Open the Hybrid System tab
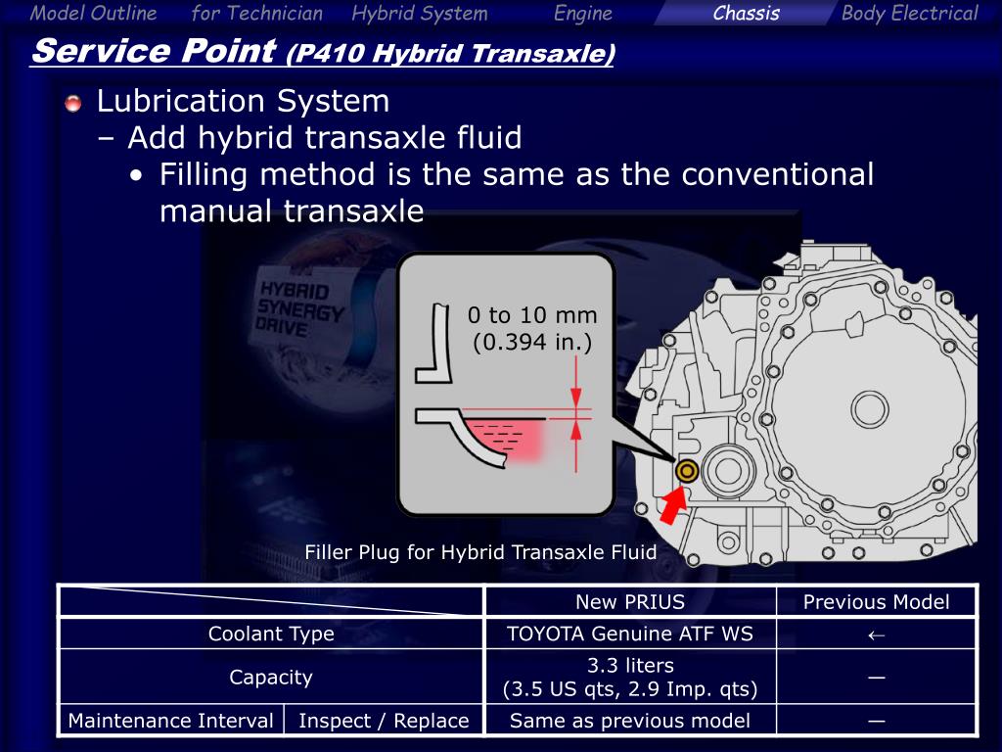The image size is (1002, 752). click(419, 13)
